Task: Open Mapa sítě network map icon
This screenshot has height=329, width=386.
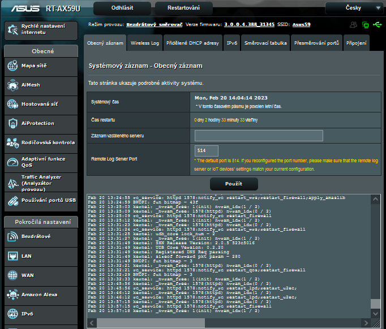Action: point(12,66)
